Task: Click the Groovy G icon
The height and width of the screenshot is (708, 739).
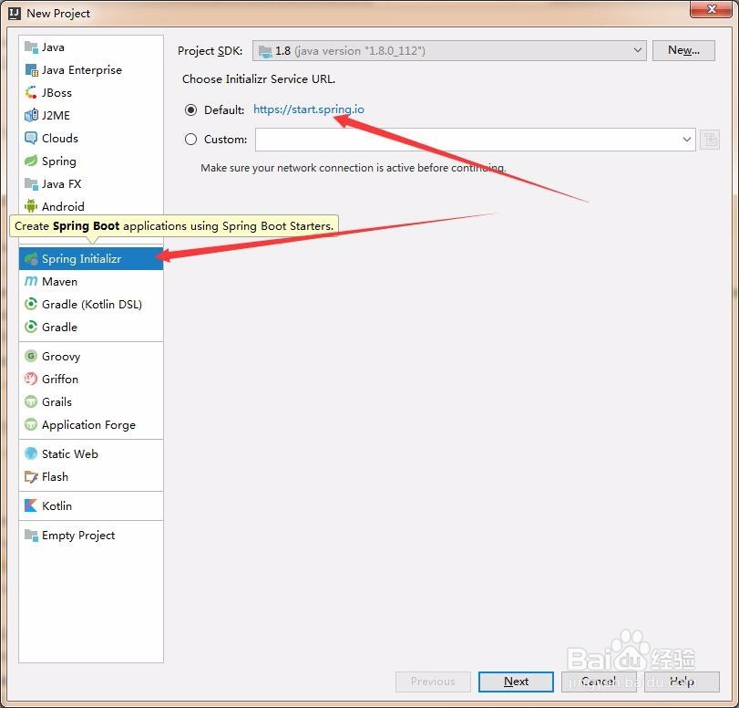Action: point(31,356)
